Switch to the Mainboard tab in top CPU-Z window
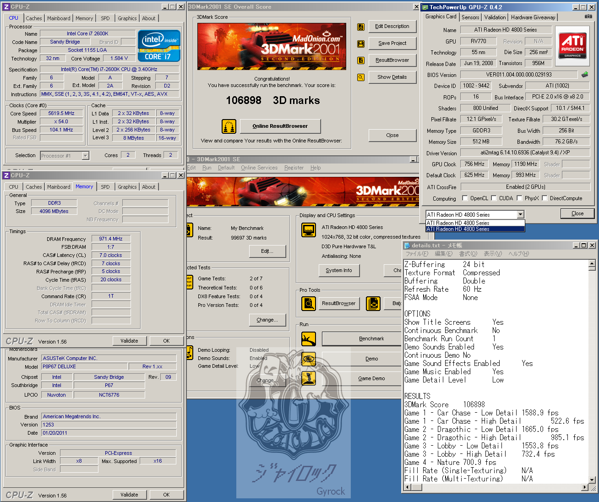 (x=59, y=18)
